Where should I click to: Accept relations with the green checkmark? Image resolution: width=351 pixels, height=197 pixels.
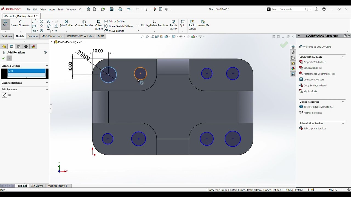[3, 58]
